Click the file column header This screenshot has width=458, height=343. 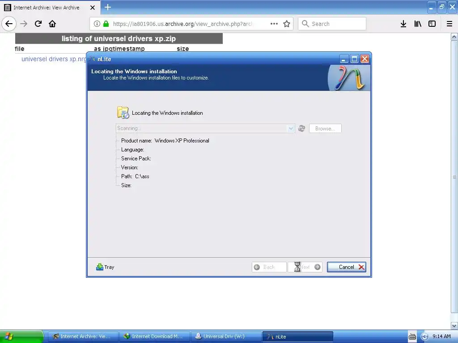[x=20, y=49]
